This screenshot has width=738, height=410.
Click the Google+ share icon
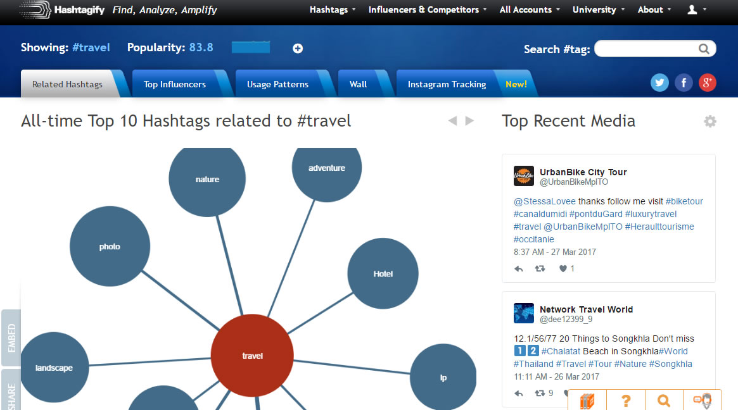(x=707, y=82)
